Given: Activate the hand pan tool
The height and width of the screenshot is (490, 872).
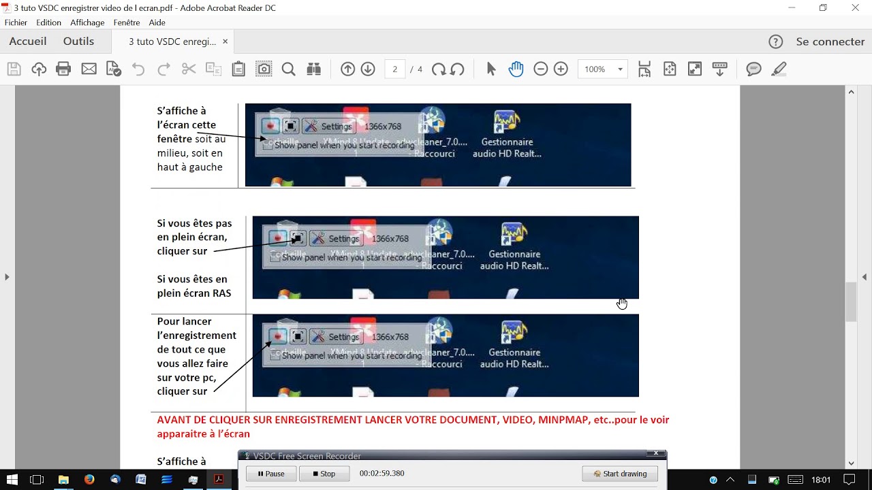Looking at the screenshot, I should click(x=516, y=69).
